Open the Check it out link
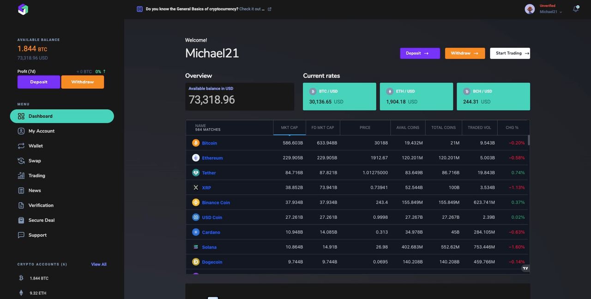This screenshot has height=299, width=591. pyautogui.click(x=252, y=9)
